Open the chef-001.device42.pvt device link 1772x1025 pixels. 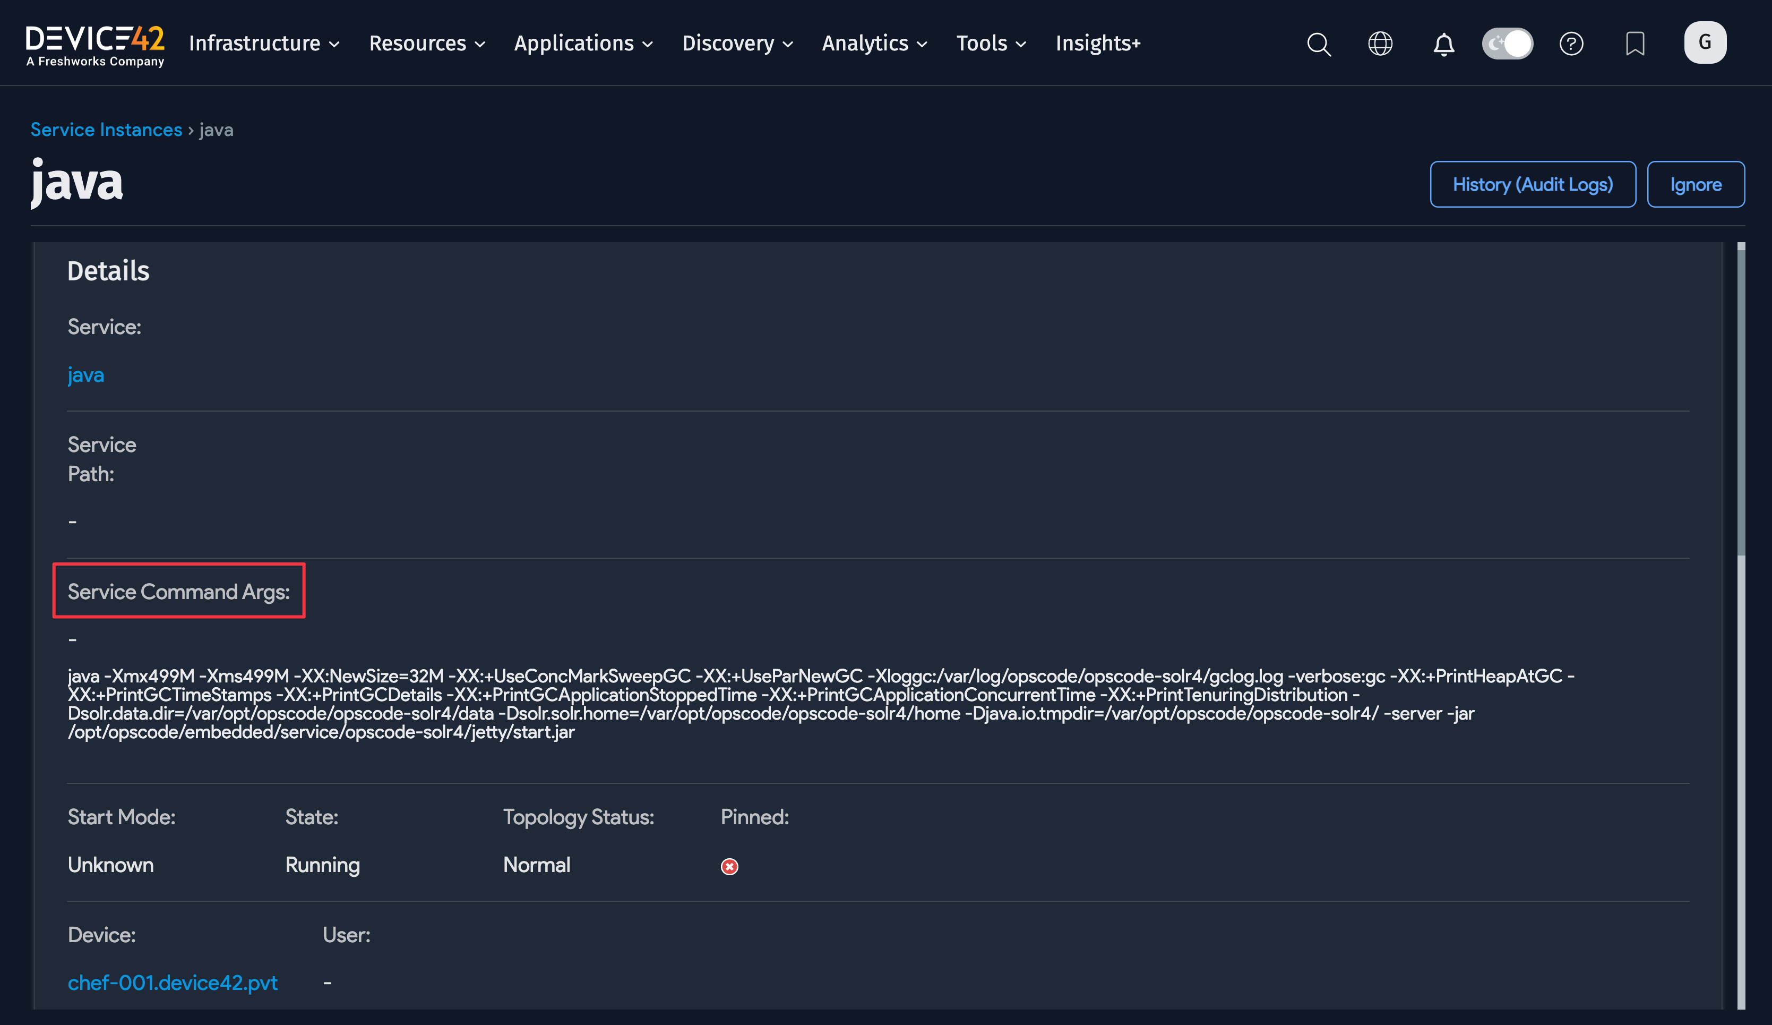[173, 983]
